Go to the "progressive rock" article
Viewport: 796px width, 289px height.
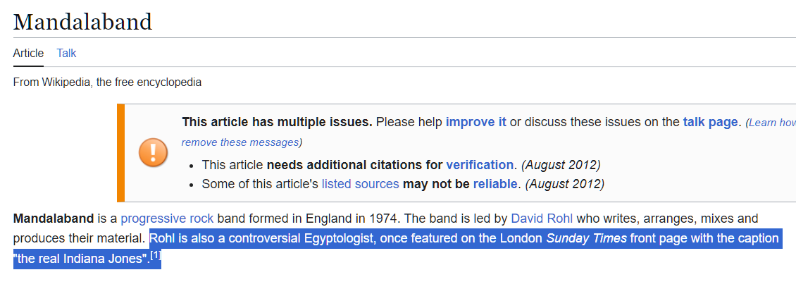[x=167, y=219]
